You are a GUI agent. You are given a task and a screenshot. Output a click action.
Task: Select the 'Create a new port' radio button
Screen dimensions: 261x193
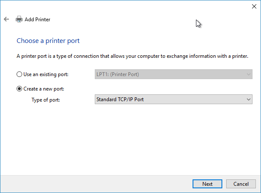click(19, 89)
